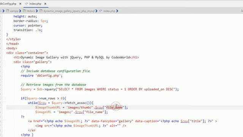243x137 pixels.
Task: Click the htdocs folder icon in breadcrumb
Action: point(24,11)
